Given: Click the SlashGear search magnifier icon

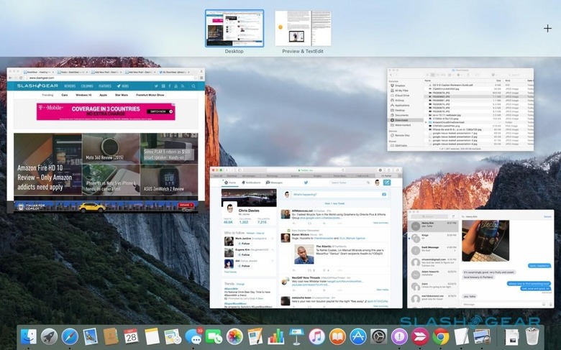Looking at the screenshot, I should point(193,86).
